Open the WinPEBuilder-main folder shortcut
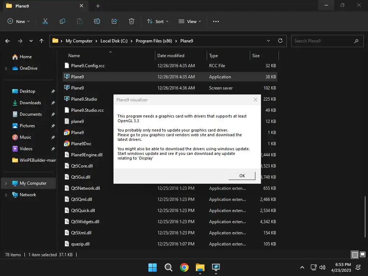 click(x=34, y=160)
